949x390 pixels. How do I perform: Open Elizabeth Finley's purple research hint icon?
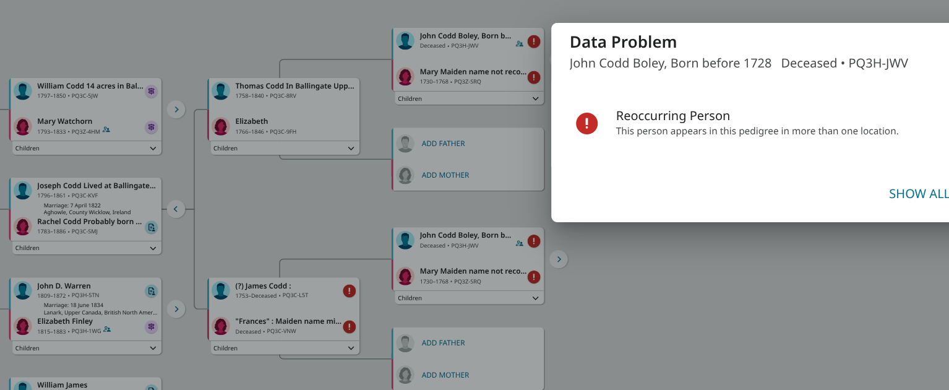152,327
